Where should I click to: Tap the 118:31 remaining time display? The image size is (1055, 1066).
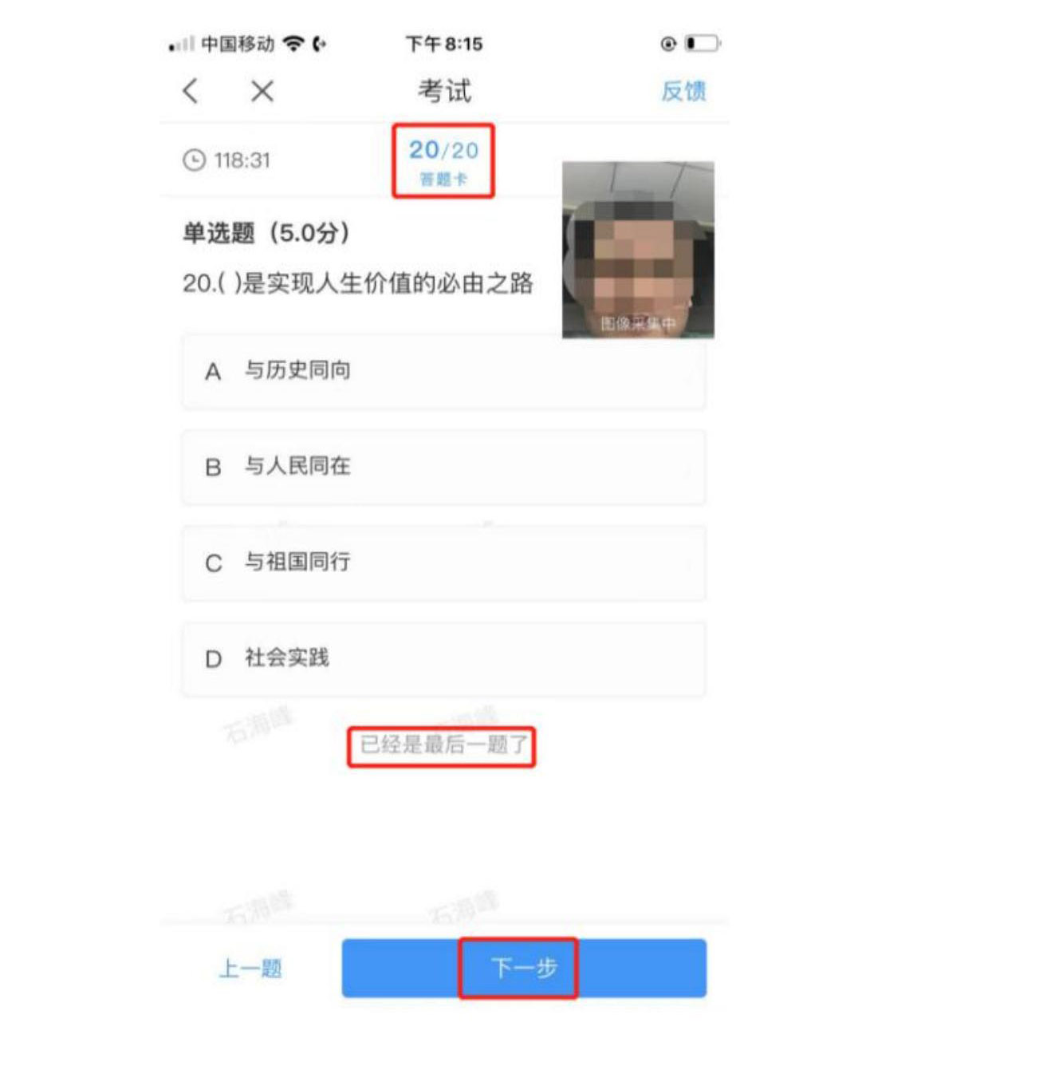(242, 160)
